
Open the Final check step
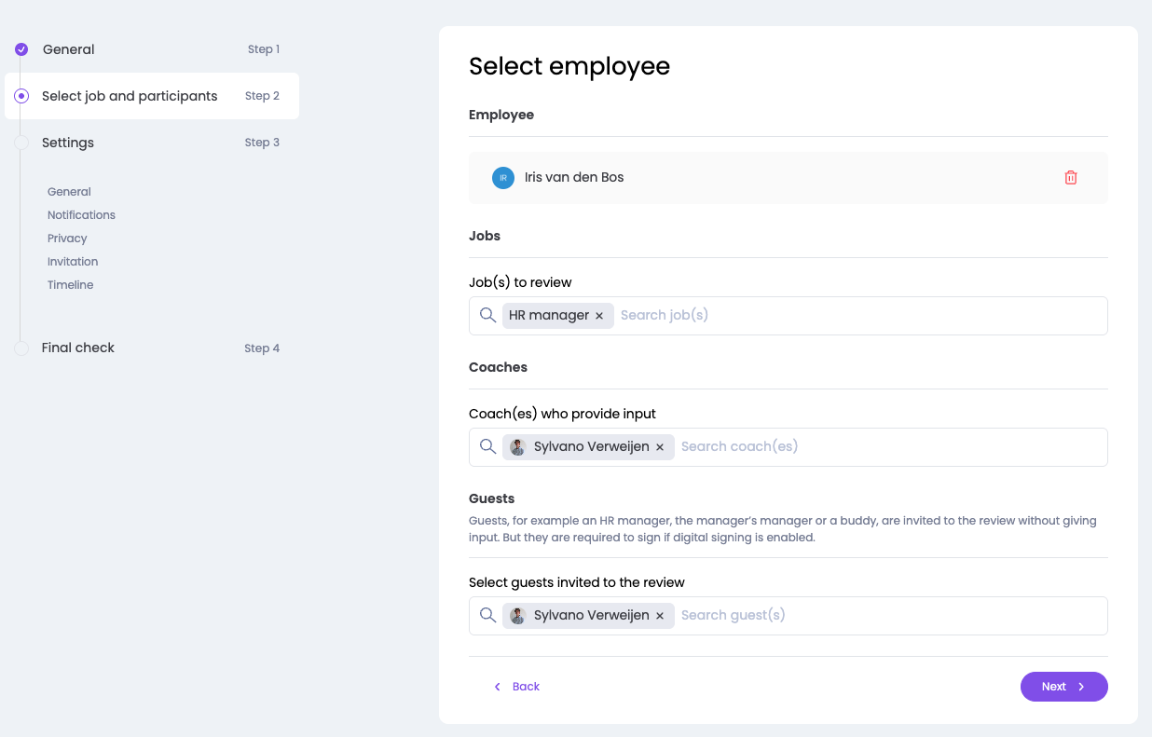pos(78,348)
